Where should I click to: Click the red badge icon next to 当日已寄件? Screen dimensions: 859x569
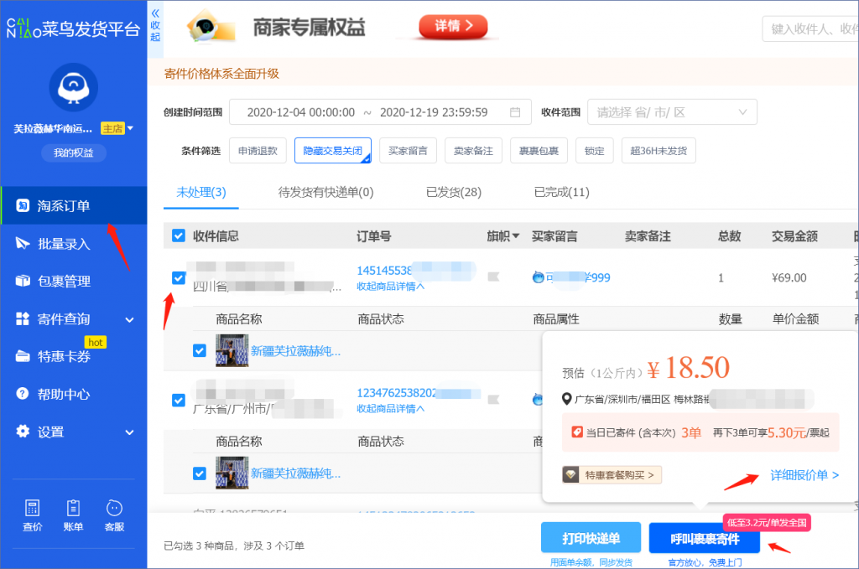point(577,432)
